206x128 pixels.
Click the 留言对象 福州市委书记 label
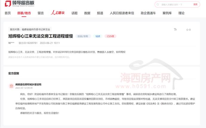[x=30, y=29]
